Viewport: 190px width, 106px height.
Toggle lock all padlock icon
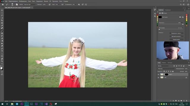click(173, 71)
